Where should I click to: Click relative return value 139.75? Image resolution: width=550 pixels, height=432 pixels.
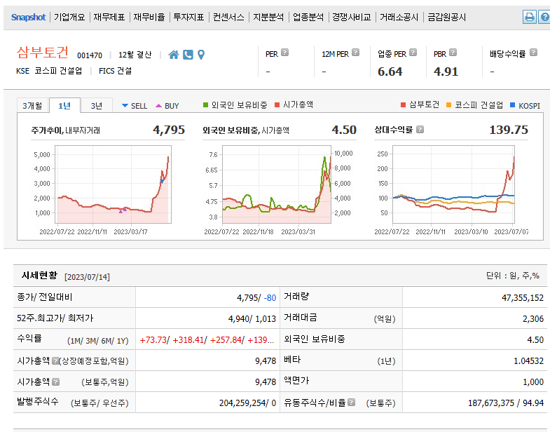coord(509,130)
